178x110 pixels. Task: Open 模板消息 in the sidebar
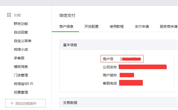click(x=21, y=67)
